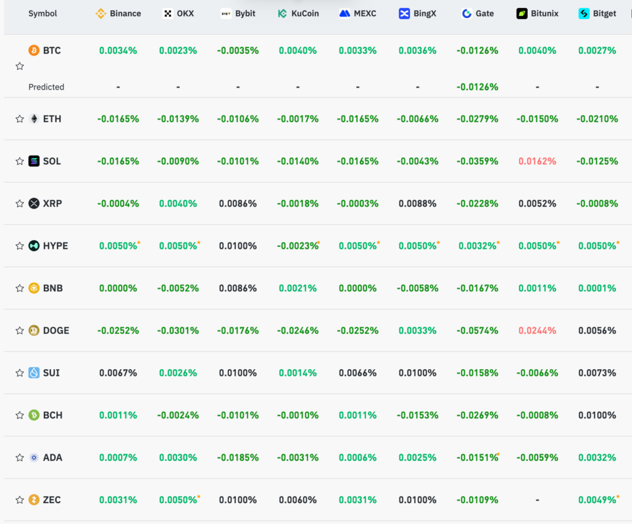This screenshot has height=524, width=632.
Task: Sort by the Symbol column header
Action: pos(43,14)
